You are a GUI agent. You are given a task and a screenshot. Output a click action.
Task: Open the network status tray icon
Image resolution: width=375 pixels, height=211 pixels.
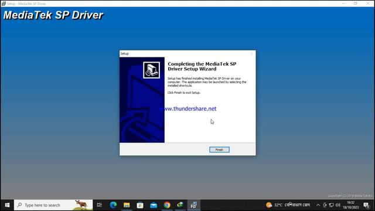[331, 205]
